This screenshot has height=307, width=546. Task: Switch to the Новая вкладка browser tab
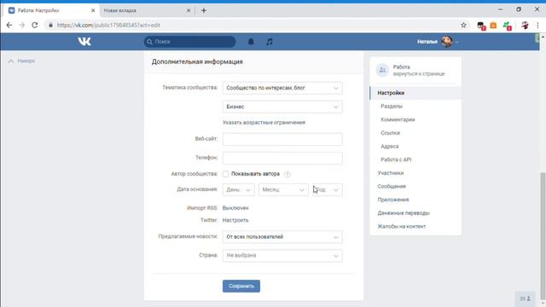coord(146,10)
